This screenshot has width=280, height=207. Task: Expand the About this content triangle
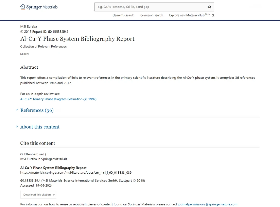[x=17, y=126]
